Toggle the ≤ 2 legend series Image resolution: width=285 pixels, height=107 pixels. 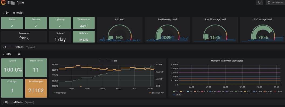pos(184,91)
